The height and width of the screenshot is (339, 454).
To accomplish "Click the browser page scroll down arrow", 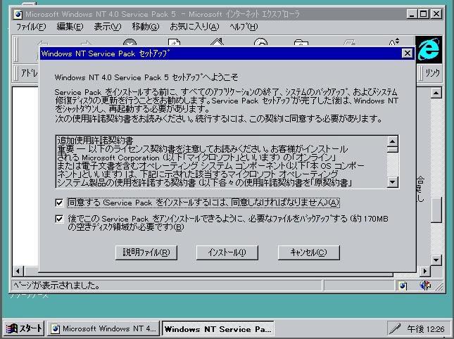I will (x=436, y=260).
